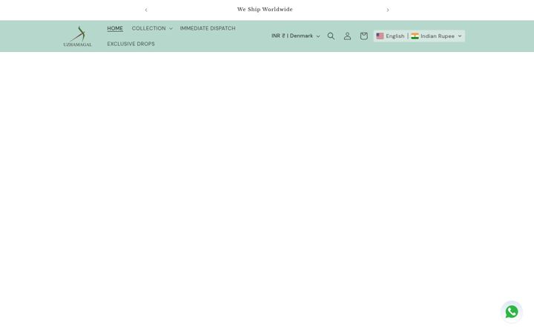Open INR Denmark country selector
Image resolution: width=534 pixels, height=334 pixels.
click(x=296, y=36)
